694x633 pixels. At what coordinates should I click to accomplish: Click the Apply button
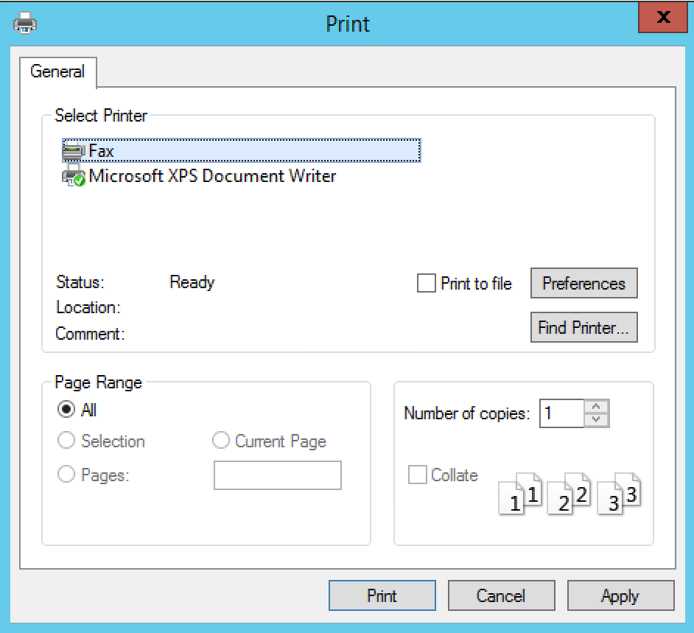(x=620, y=596)
